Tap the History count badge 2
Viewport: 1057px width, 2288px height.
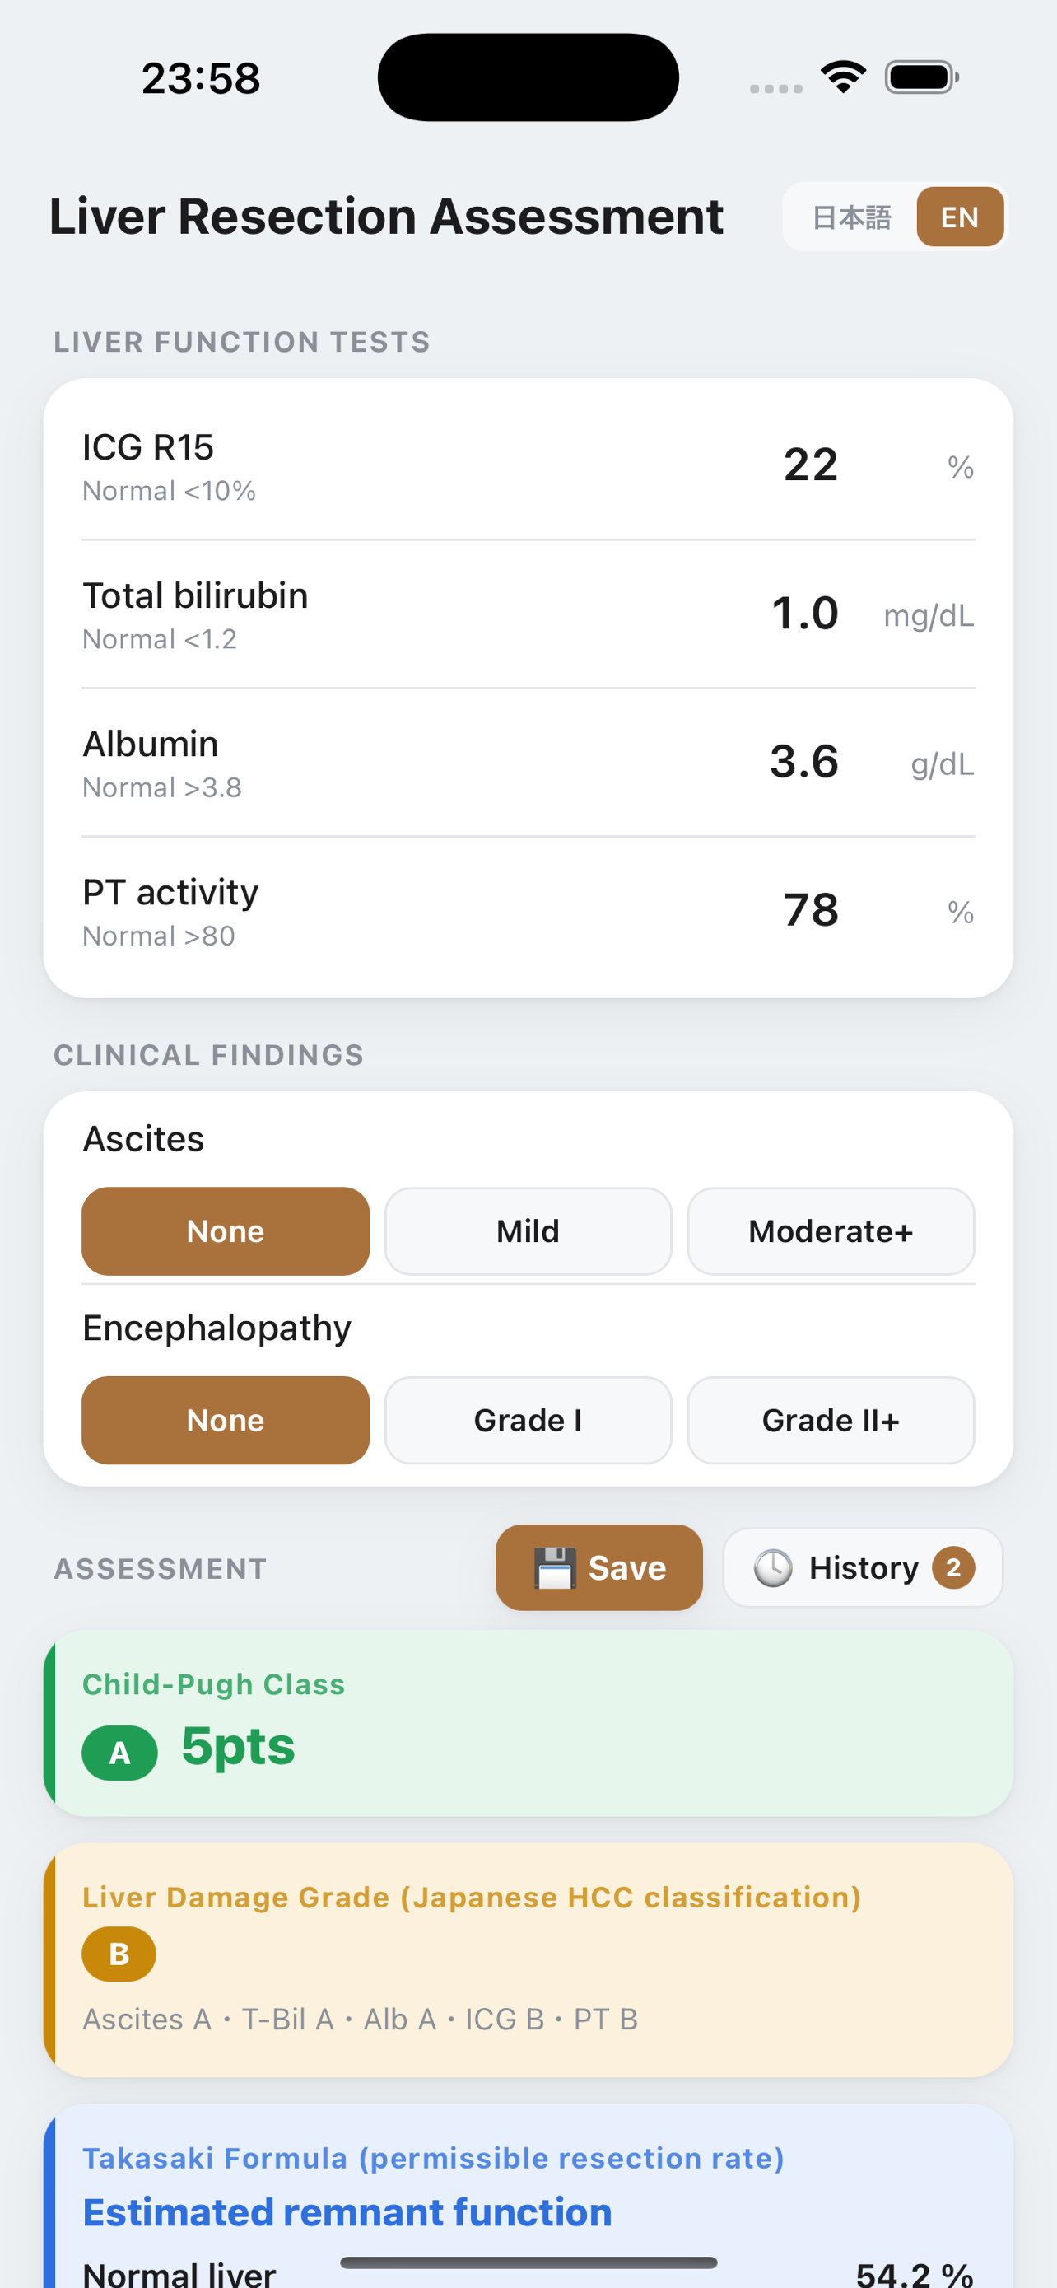953,1567
